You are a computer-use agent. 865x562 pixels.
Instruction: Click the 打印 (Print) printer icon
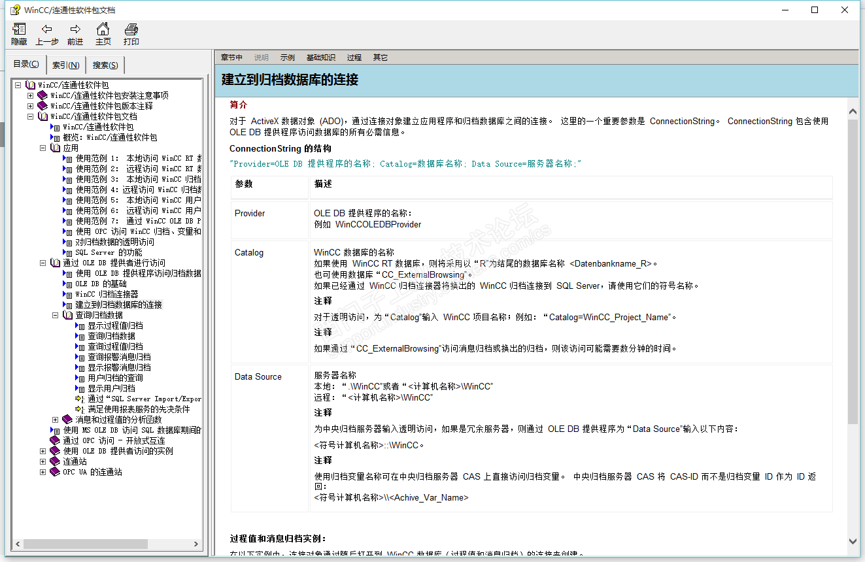point(131,29)
